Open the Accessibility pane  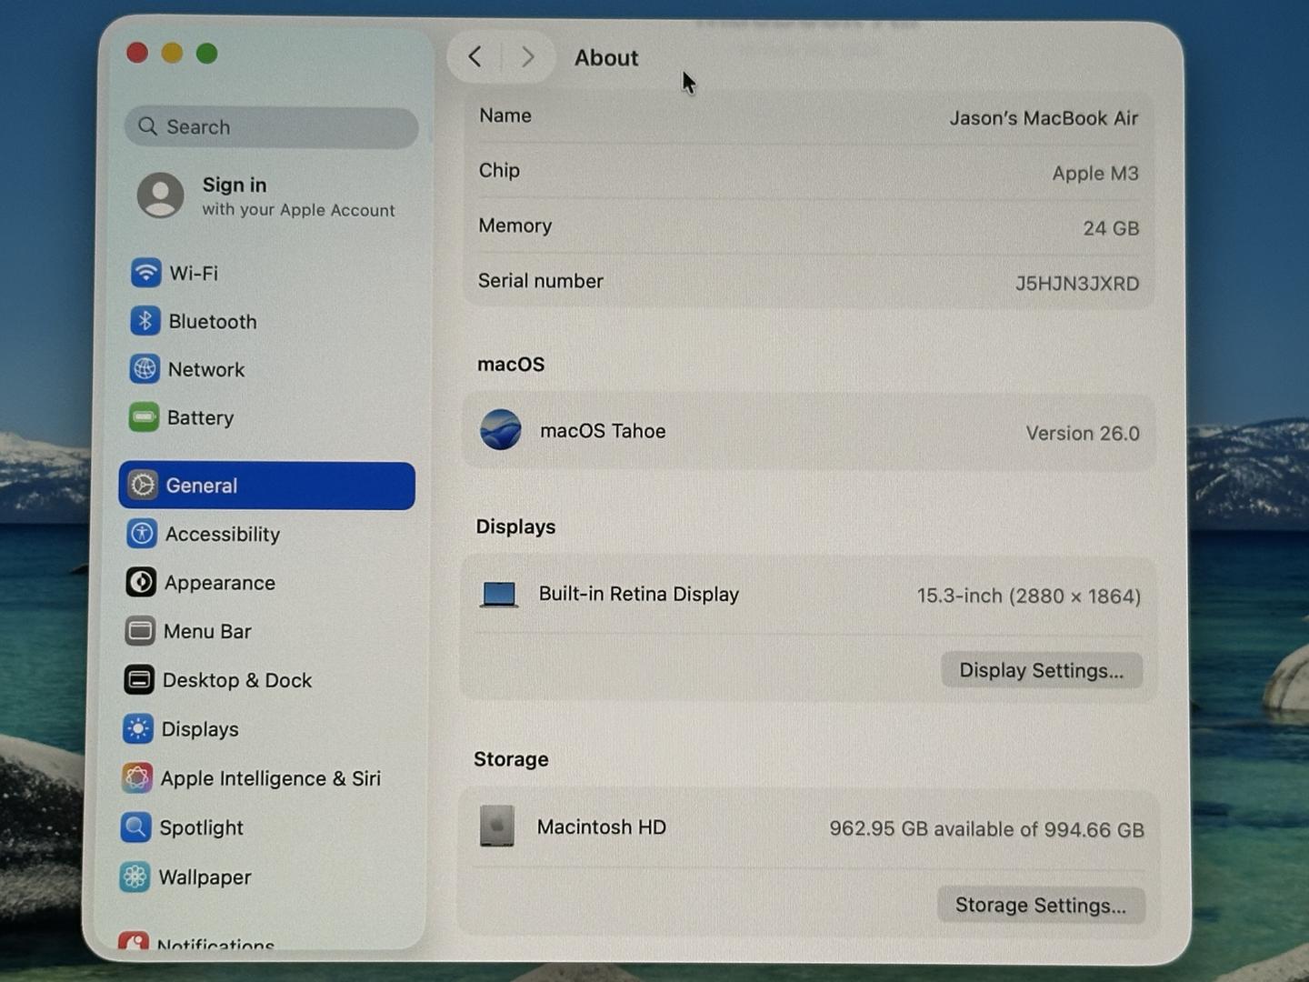pos(221,534)
